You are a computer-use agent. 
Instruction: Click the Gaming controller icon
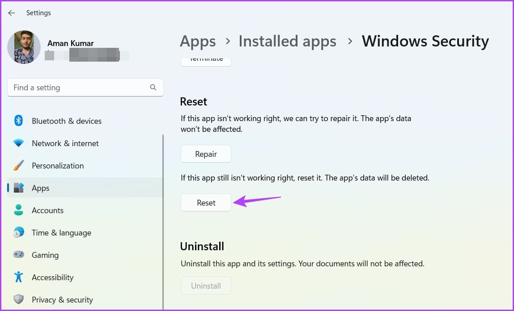tap(19, 254)
